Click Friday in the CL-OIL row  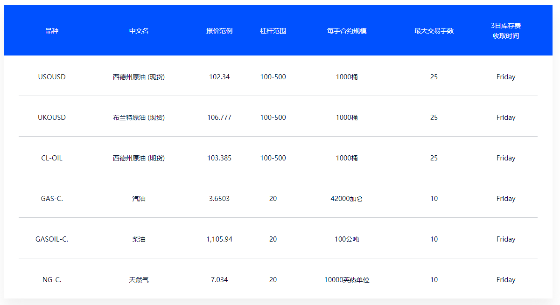coord(506,158)
